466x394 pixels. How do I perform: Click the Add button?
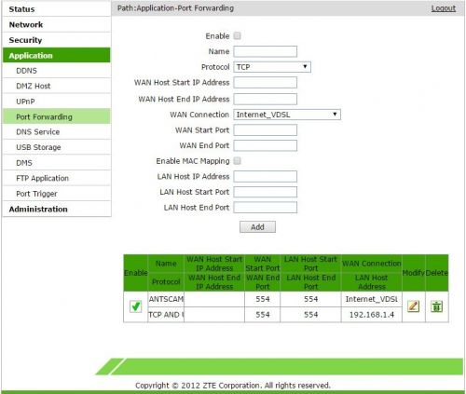click(257, 227)
